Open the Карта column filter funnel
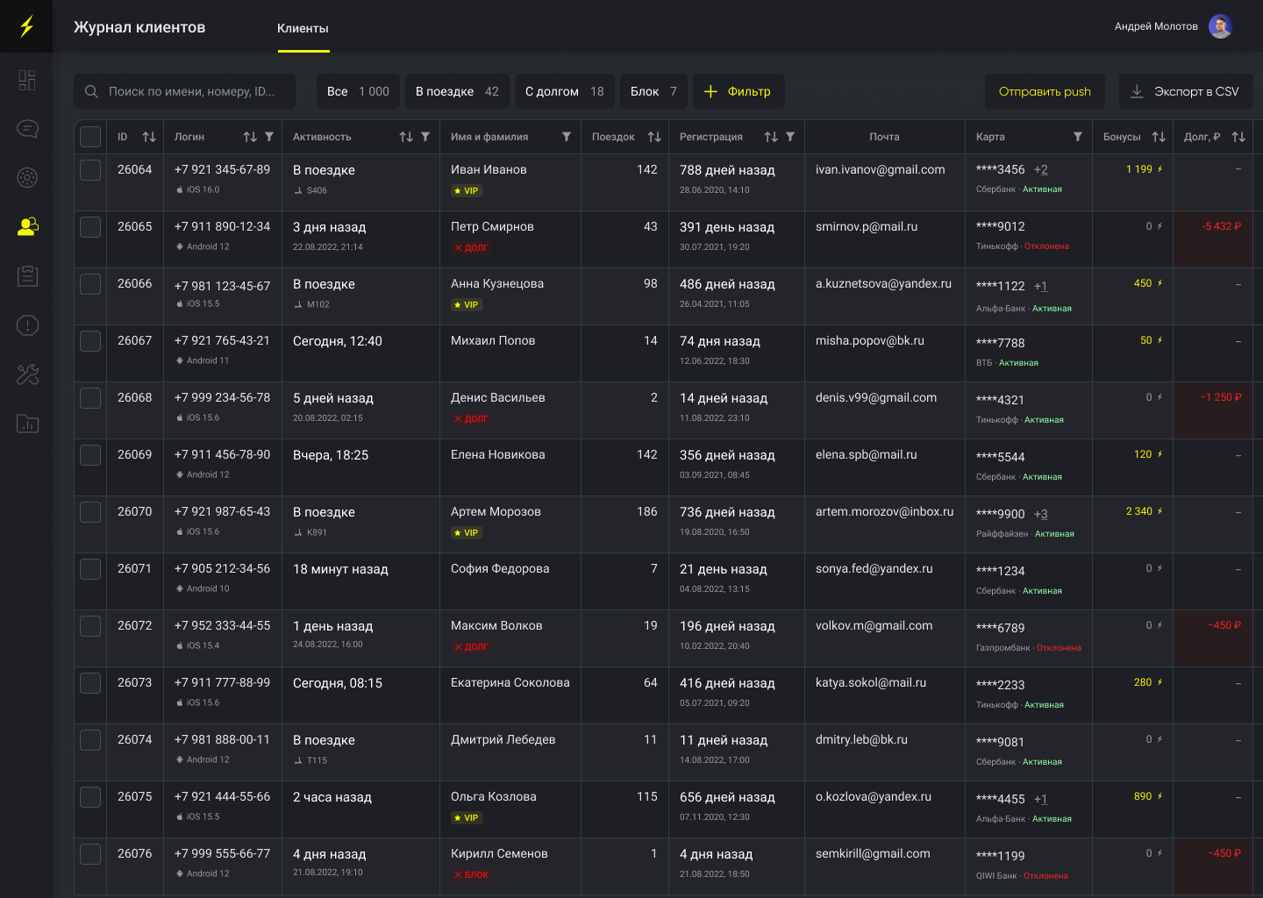Screen dimensions: 1263x898 tap(1078, 137)
